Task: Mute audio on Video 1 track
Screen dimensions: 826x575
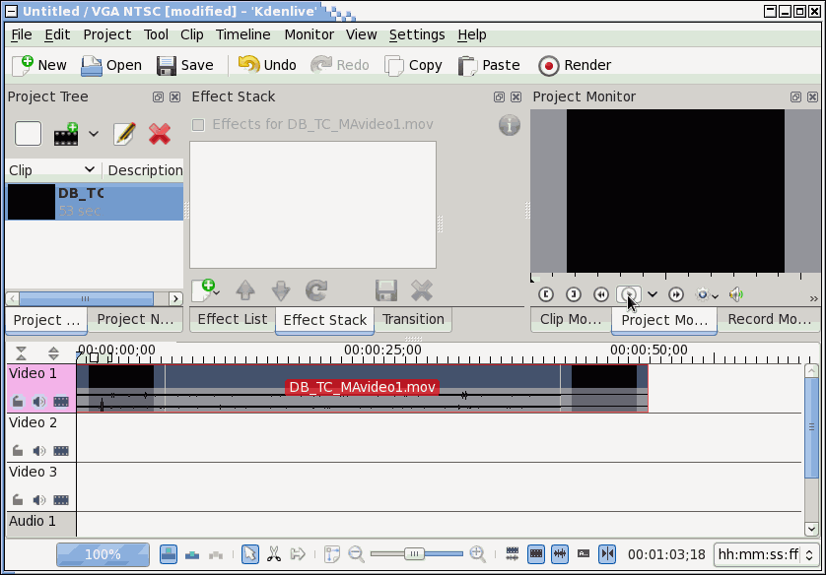Action: click(x=39, y=402)
